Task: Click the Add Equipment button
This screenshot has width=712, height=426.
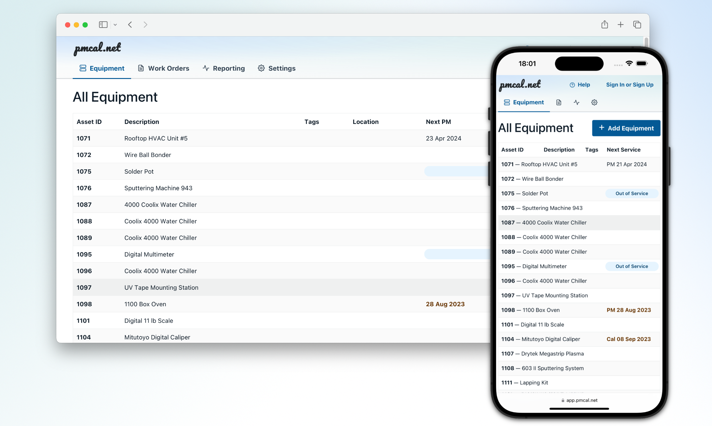Action: pos(626,128)
